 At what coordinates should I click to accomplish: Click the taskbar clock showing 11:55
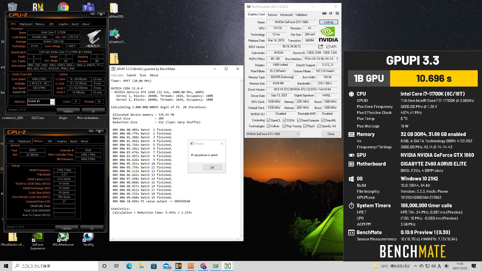point(460,266)
